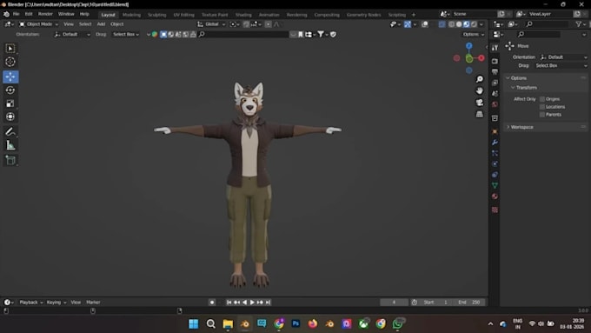Screen dimensions: 591x333
Task: Switch to material preview shading
Action: tap(466, 24)
